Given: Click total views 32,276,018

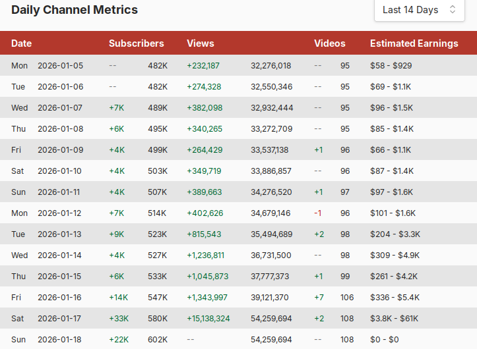Looking at the screenshot, I should (270, 66).
